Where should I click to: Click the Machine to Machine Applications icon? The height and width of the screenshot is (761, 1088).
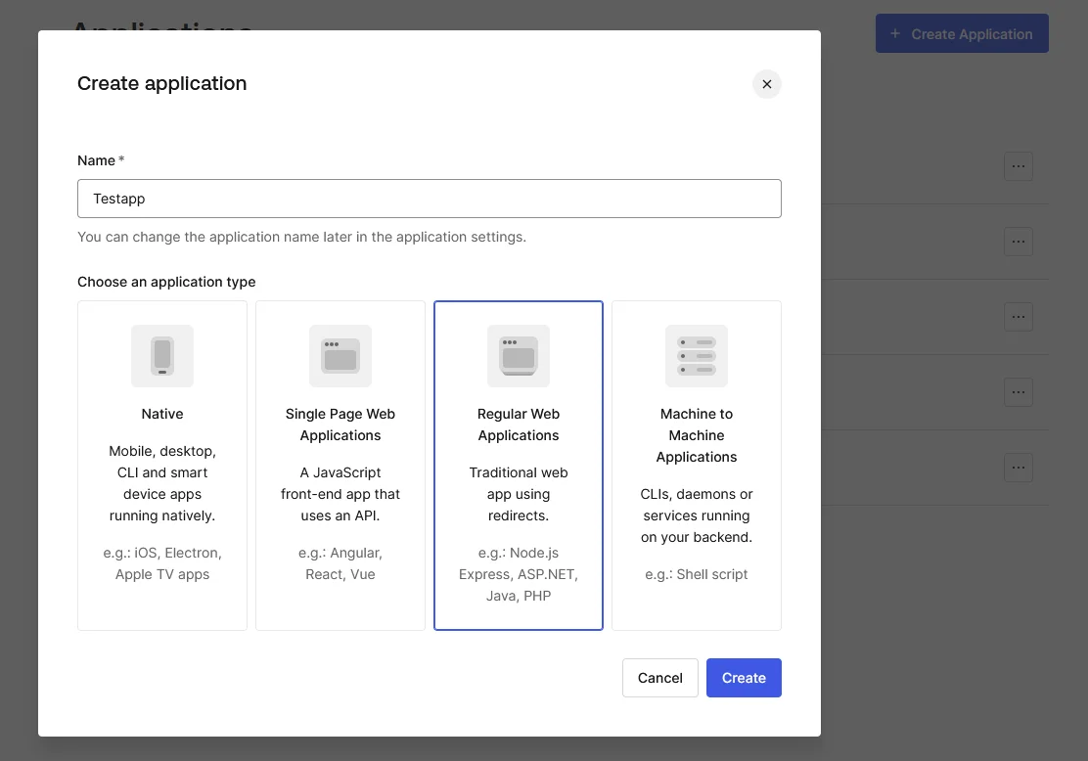[696, 356]
